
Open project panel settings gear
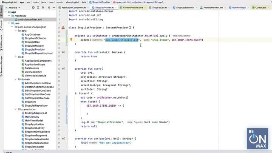tap(49, 8)
